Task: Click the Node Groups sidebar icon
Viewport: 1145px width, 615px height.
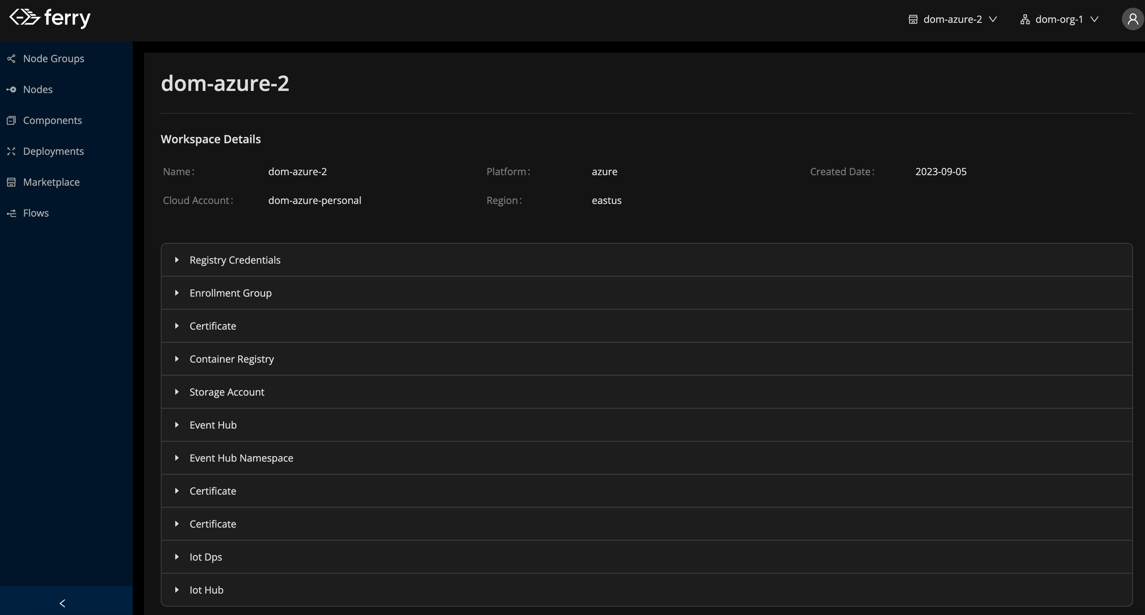Action: coord(12,59)
